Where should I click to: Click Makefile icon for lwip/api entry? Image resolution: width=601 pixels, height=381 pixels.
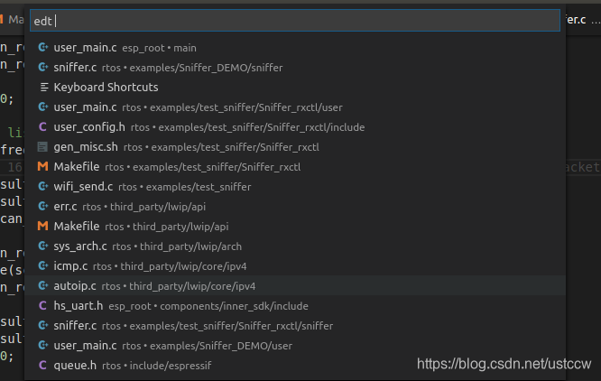tap(43, 226)
